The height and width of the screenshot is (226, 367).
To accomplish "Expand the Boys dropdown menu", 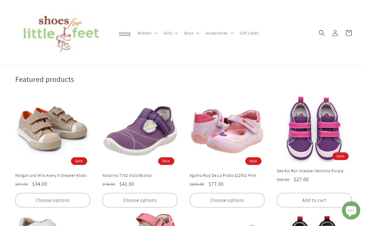I will pyautogui.click(x=192, y=33).
